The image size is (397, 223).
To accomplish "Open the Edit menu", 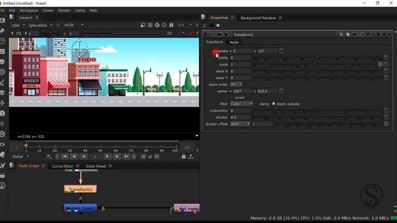I will [x=12, y=11].
